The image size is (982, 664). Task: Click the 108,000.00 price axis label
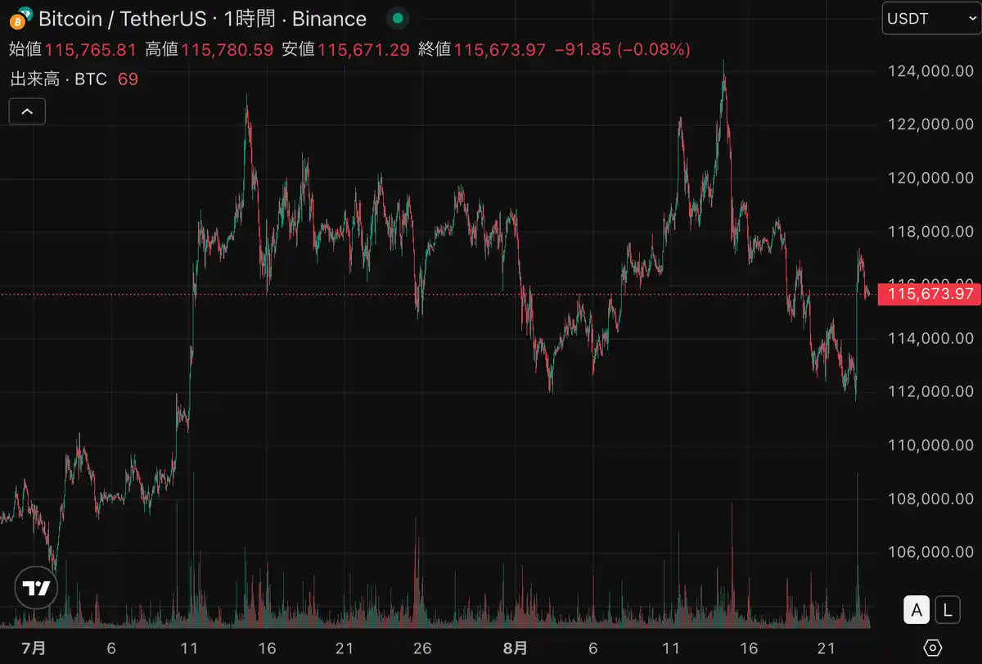tap(931, 499)
